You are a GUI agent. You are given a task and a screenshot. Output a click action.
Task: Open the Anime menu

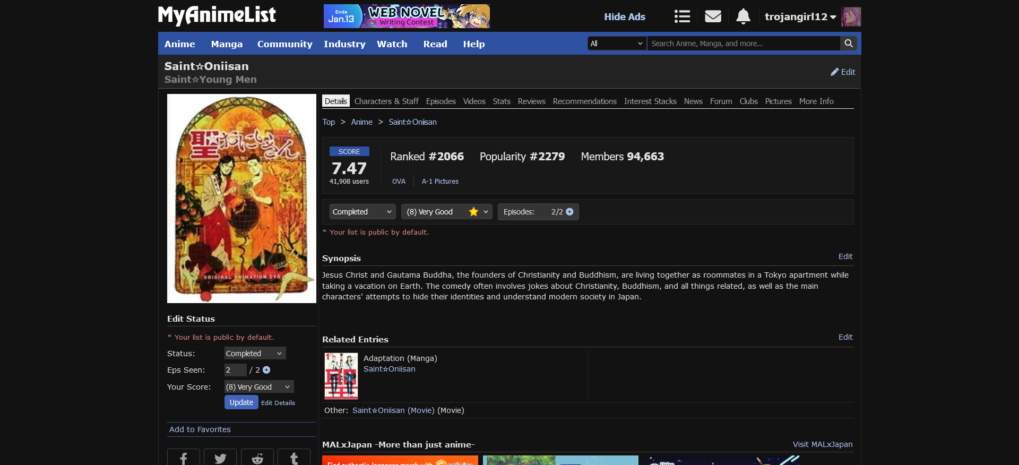tap(179, 44)
